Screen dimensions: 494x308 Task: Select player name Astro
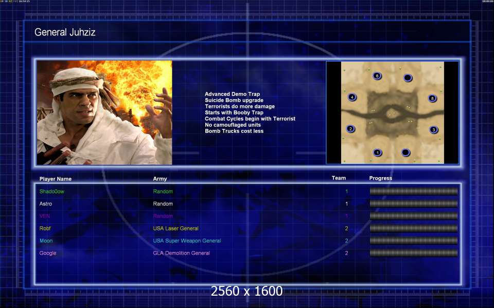[46, 204]
